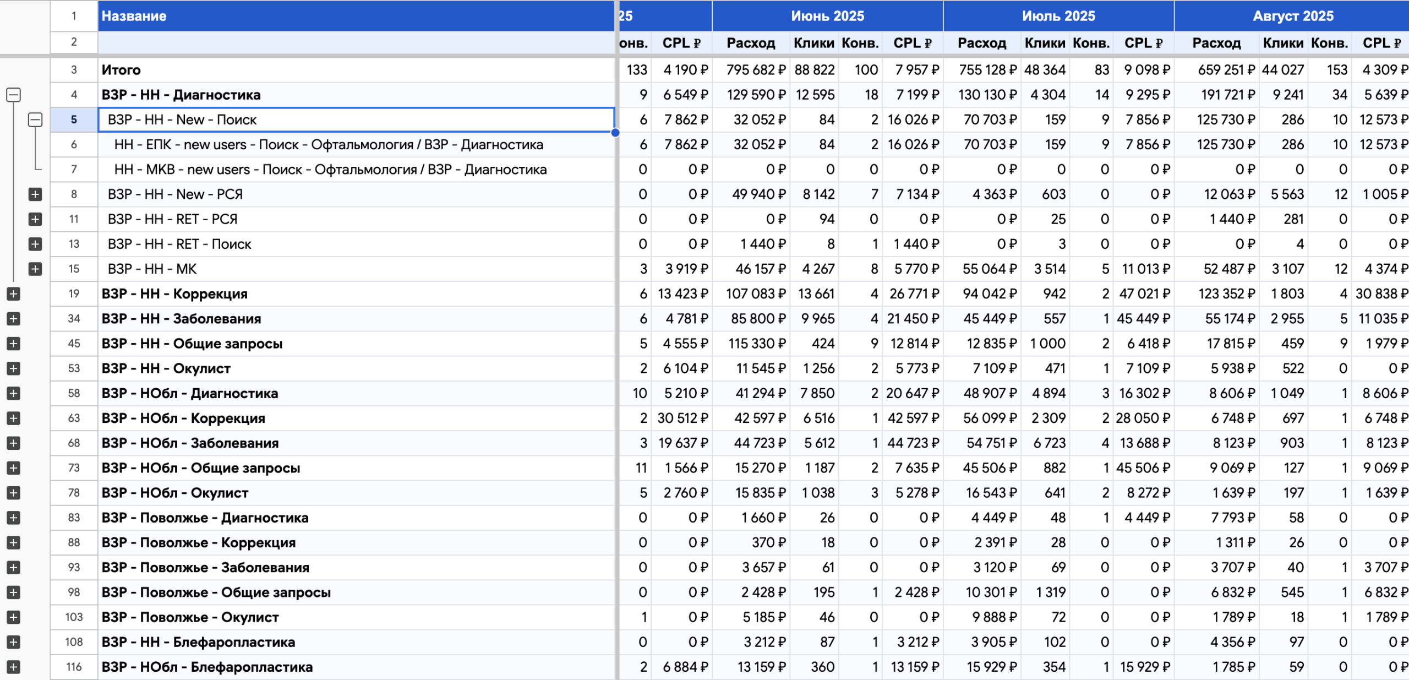This screenshot has height=680, width=1409.
Task: Expand the ВЗР - НН - Заболевания group
Action: tap(14, 319)
